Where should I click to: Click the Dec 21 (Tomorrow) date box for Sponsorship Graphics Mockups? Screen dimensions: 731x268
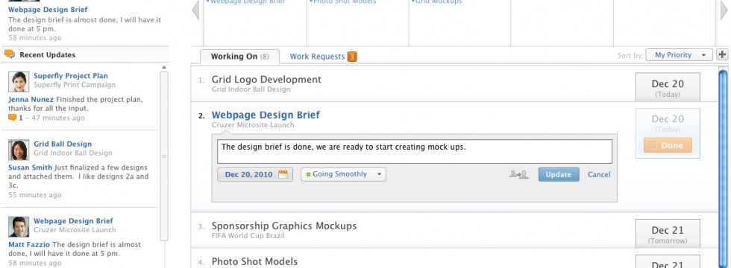(x=668, y=234)
